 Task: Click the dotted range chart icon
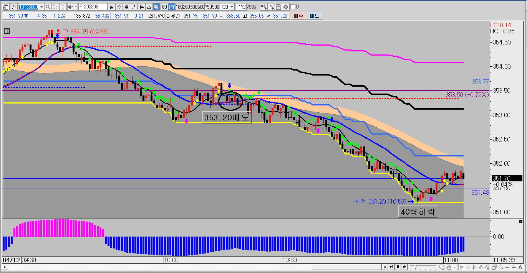[x=455, y=267]
